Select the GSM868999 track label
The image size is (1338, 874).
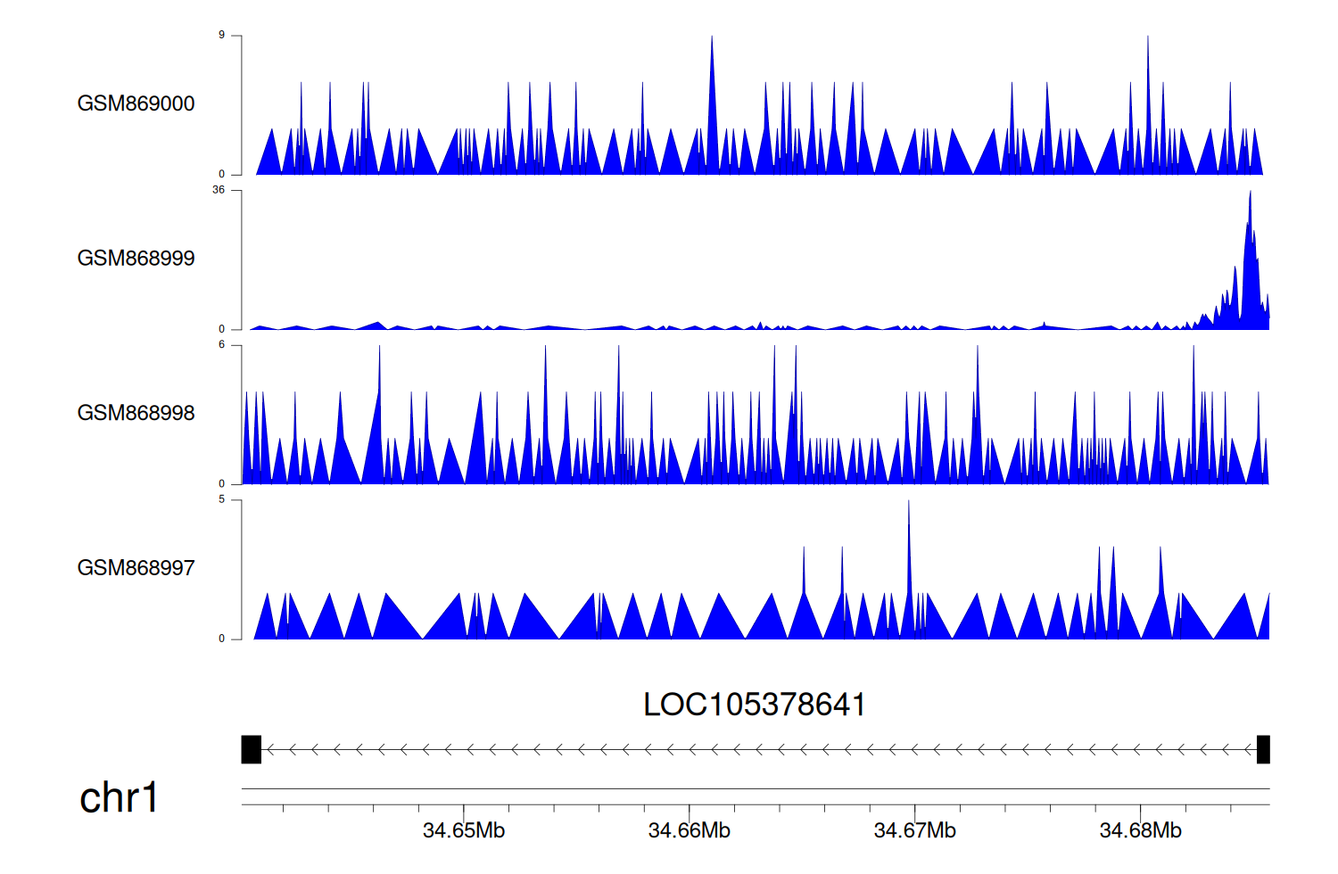[136, 258]
